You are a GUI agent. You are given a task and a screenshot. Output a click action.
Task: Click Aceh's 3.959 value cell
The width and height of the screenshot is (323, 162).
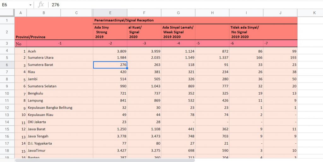144,51
